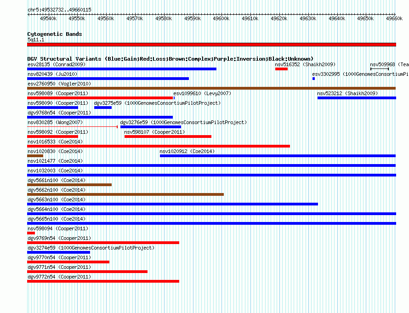Click the dgv3274e59 variant label

coord(91,248)
